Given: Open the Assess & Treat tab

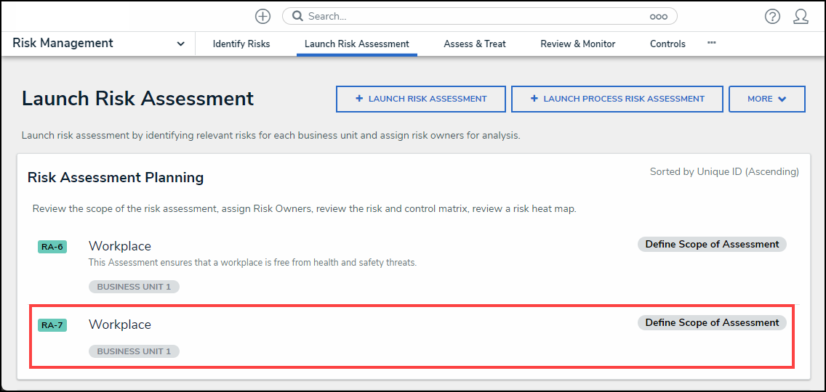Looking at the screenshot, I should tap(475, 44).
